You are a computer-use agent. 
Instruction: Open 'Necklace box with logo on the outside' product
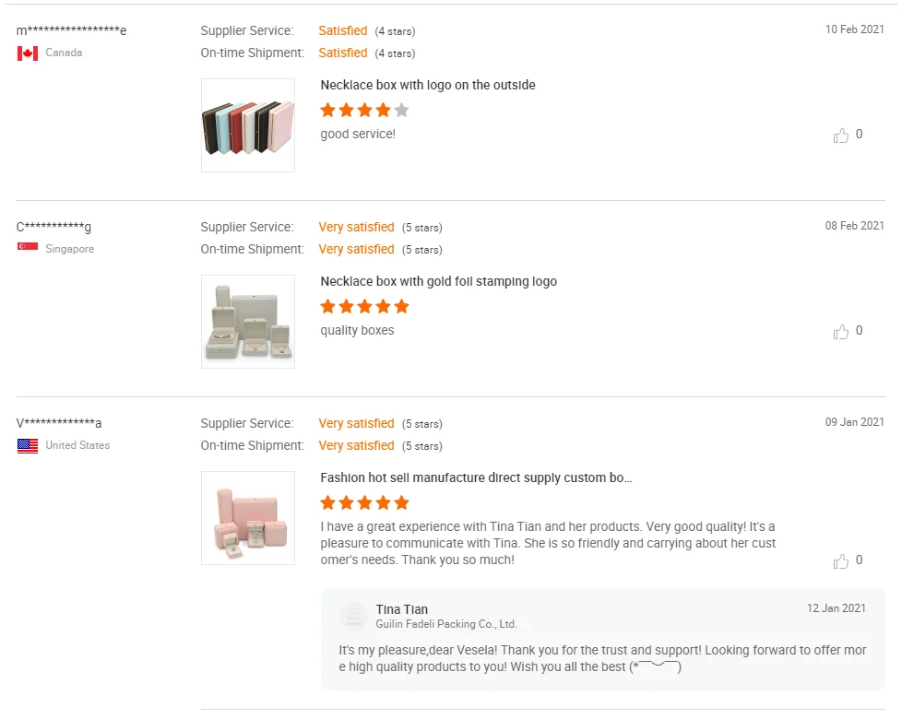[x=428, y=85]
